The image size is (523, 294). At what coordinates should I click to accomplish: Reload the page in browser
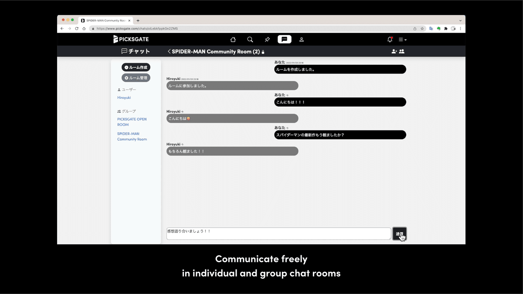pos(77,29)
